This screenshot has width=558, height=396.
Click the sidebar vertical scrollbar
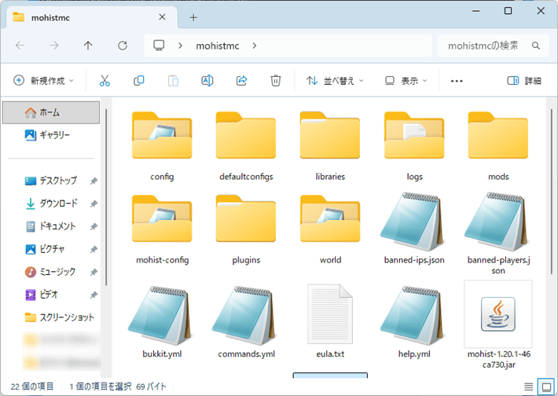pyautogui.click(x=106, y=197)
